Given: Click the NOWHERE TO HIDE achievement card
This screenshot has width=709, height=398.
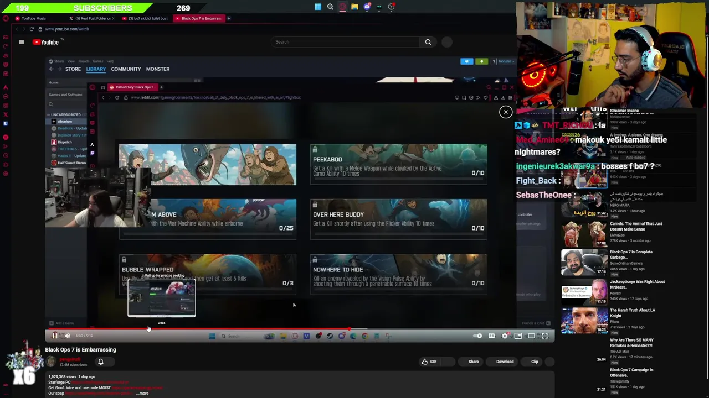Looking at the screenshot, I should pos(399,275).
